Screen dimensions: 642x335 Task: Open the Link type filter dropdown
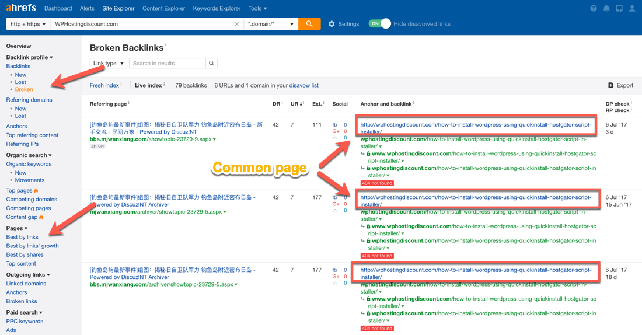click(x=108, y=63)
